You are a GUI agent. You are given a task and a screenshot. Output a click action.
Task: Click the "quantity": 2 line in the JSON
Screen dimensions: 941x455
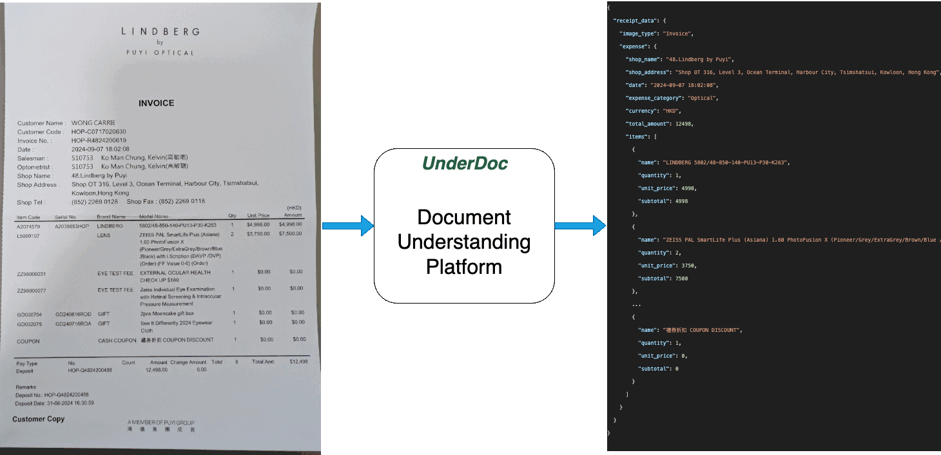click(659, 253)
